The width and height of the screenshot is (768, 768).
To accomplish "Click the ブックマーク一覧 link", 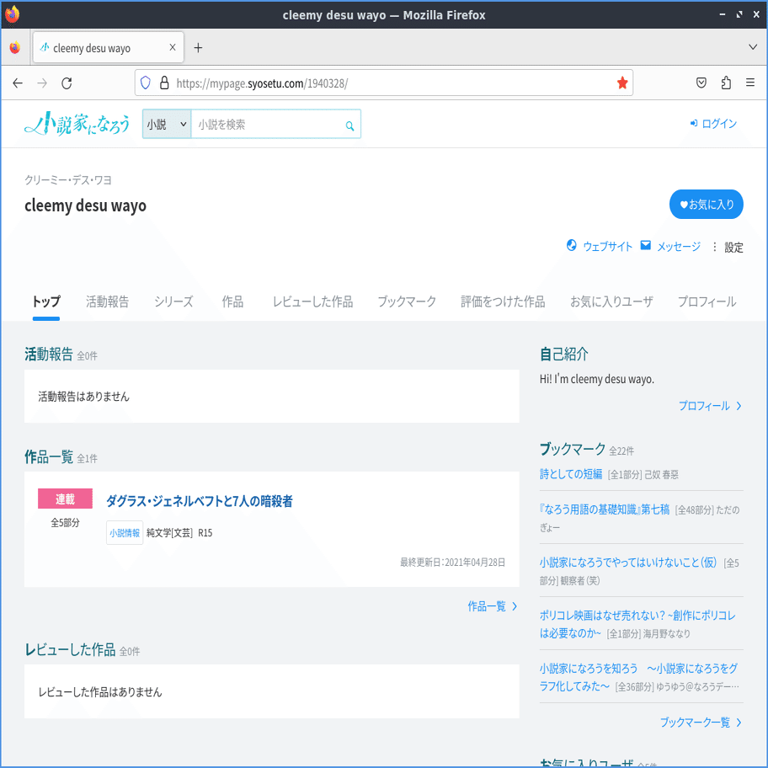I will point(701,723).
